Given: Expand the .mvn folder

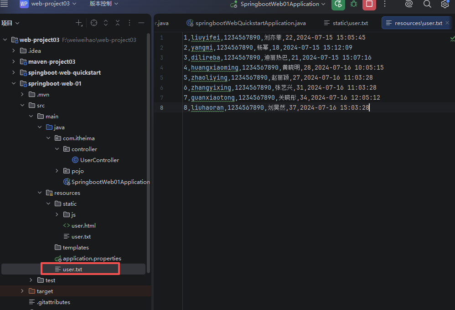Looking at the screenshot, I should click(x=22, y=94).
